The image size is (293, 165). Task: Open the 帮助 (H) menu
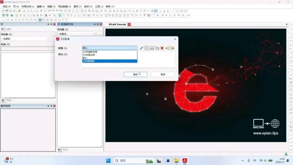[x=110, y=7]
